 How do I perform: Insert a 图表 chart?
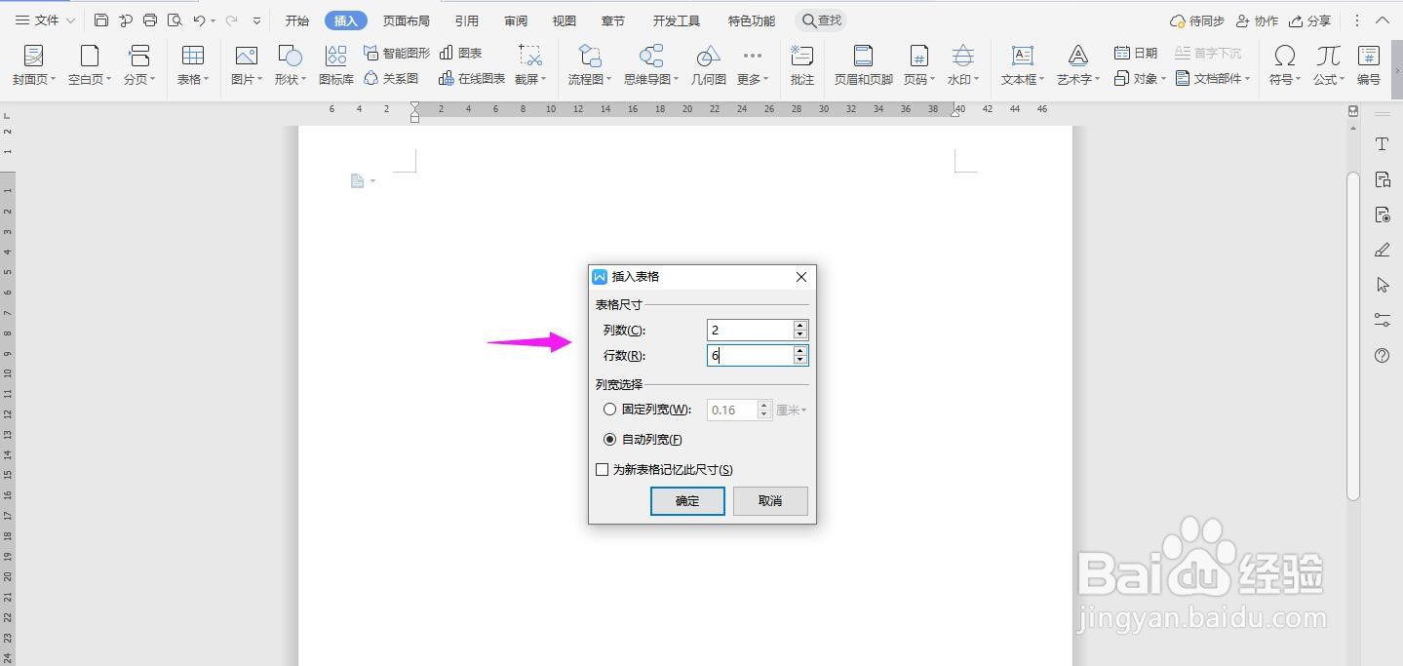click(x=461, y=53)
